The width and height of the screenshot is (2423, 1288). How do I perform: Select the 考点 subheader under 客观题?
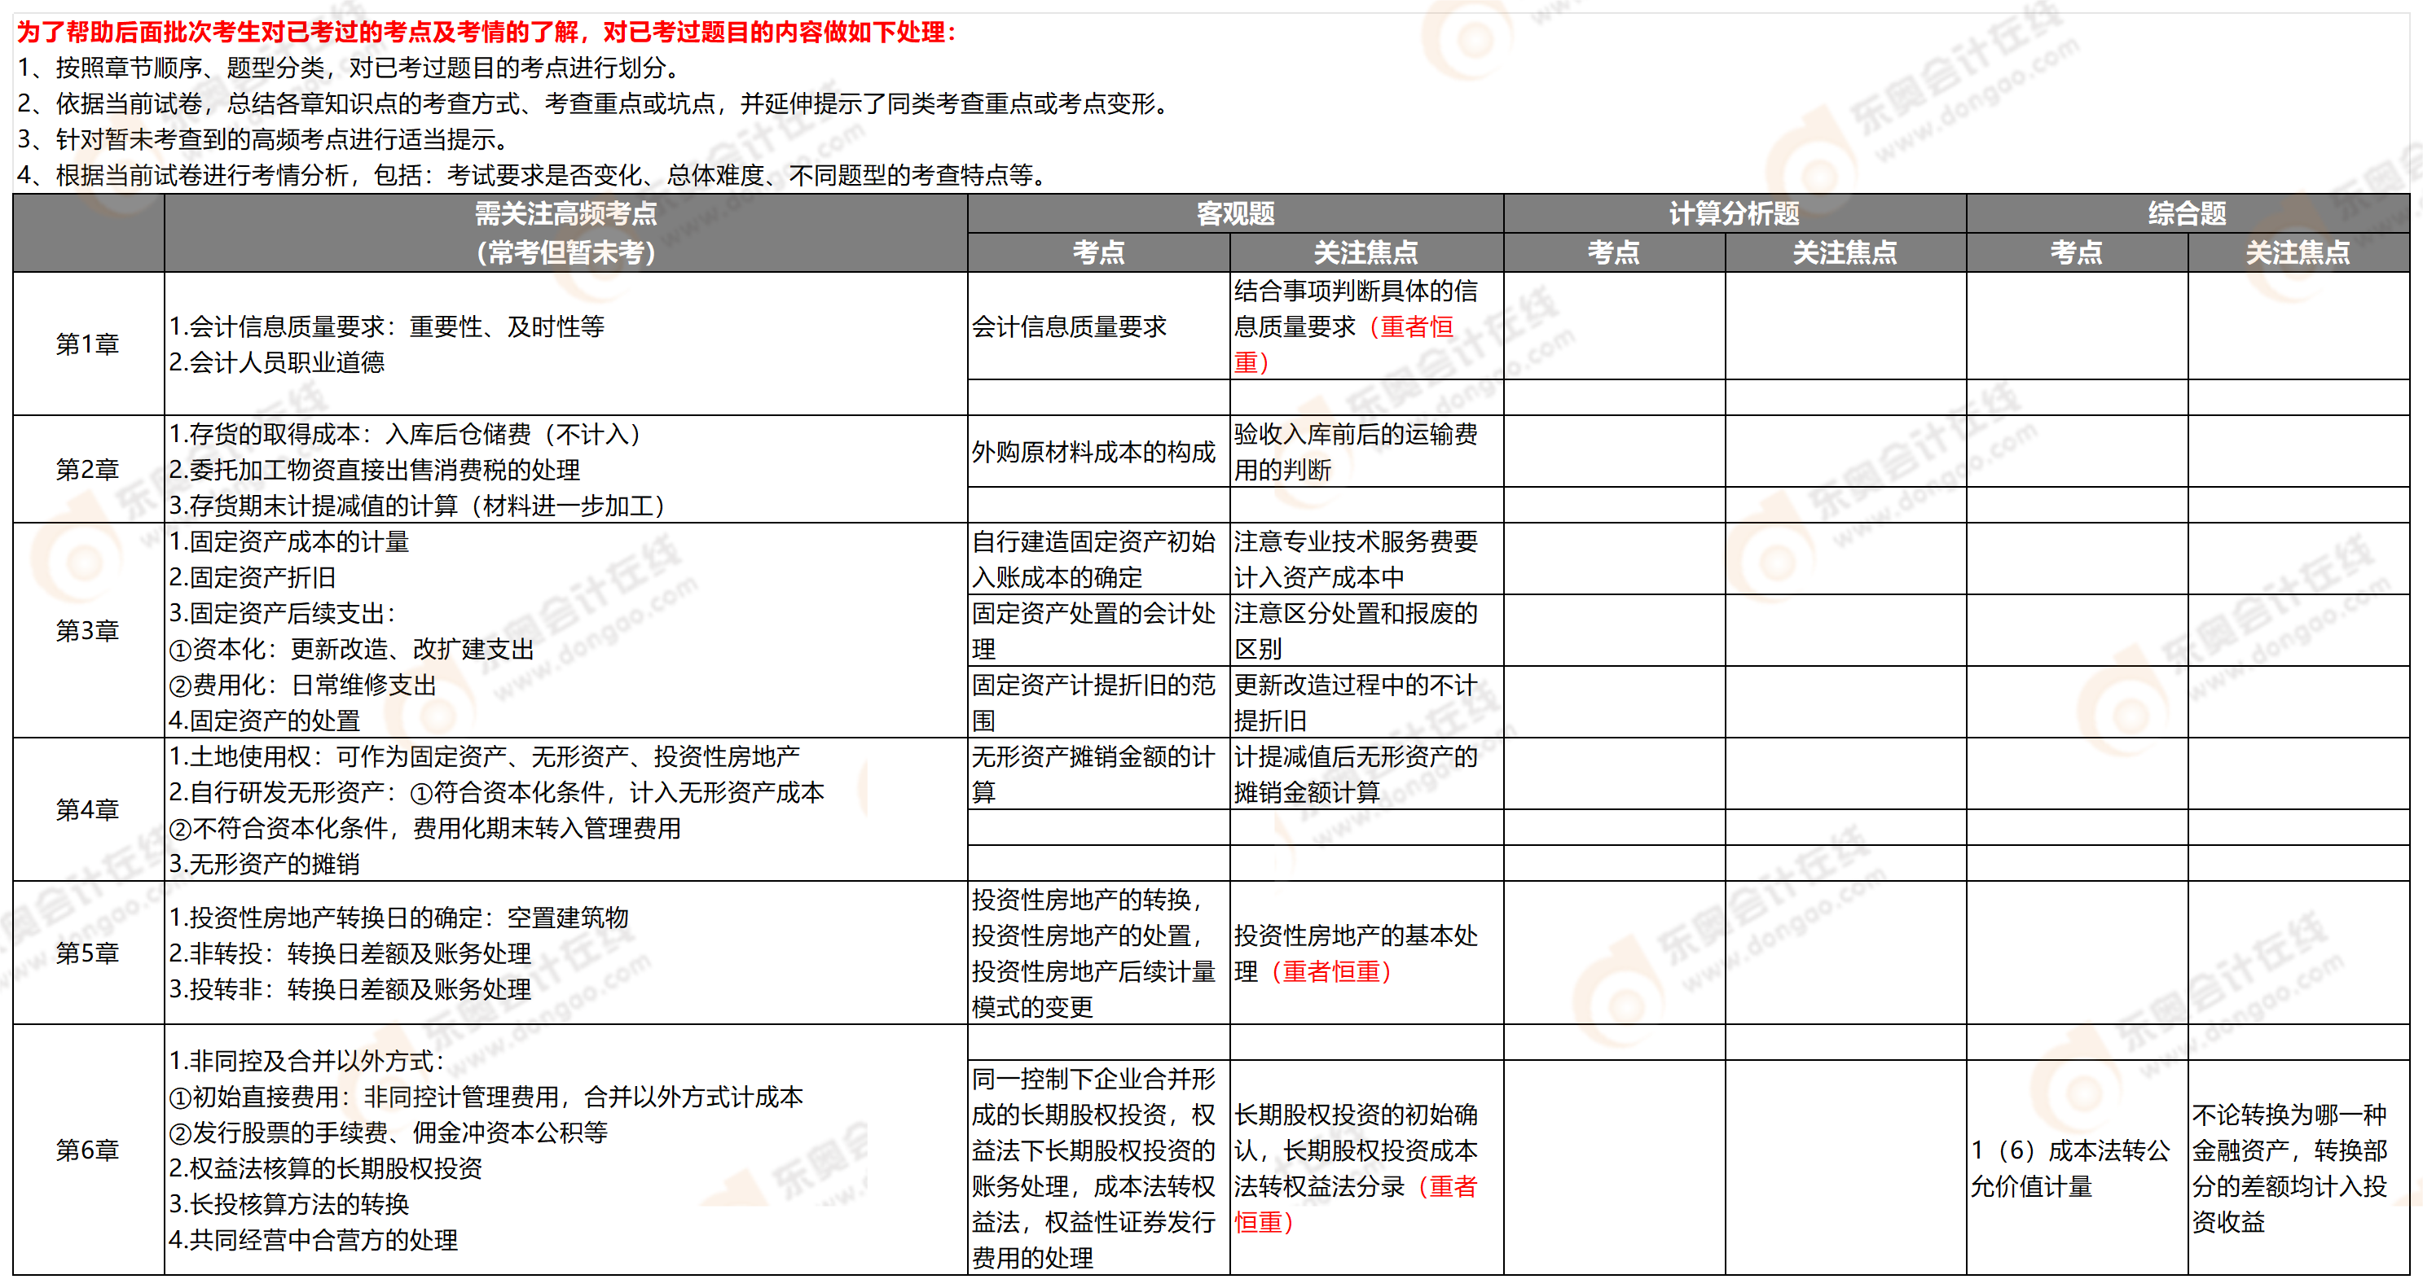point(1098,251)
